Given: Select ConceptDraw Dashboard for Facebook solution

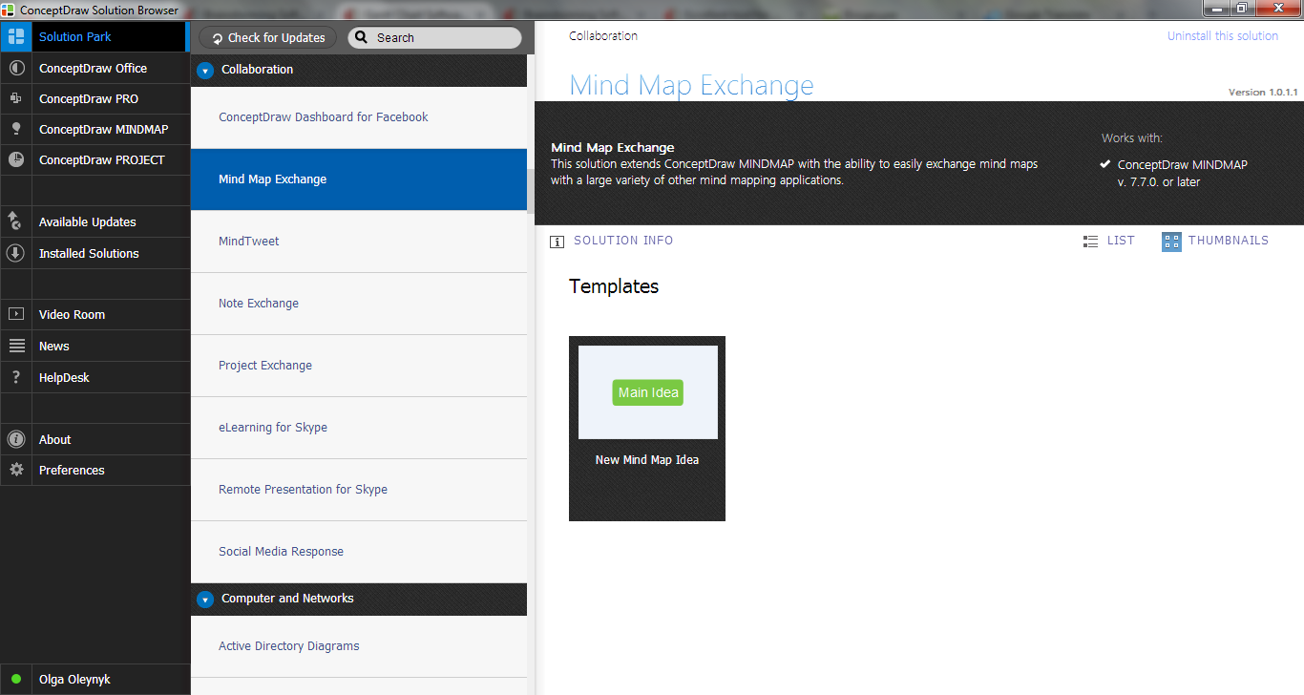Looking at the screenshot, I should click(359, 117).
